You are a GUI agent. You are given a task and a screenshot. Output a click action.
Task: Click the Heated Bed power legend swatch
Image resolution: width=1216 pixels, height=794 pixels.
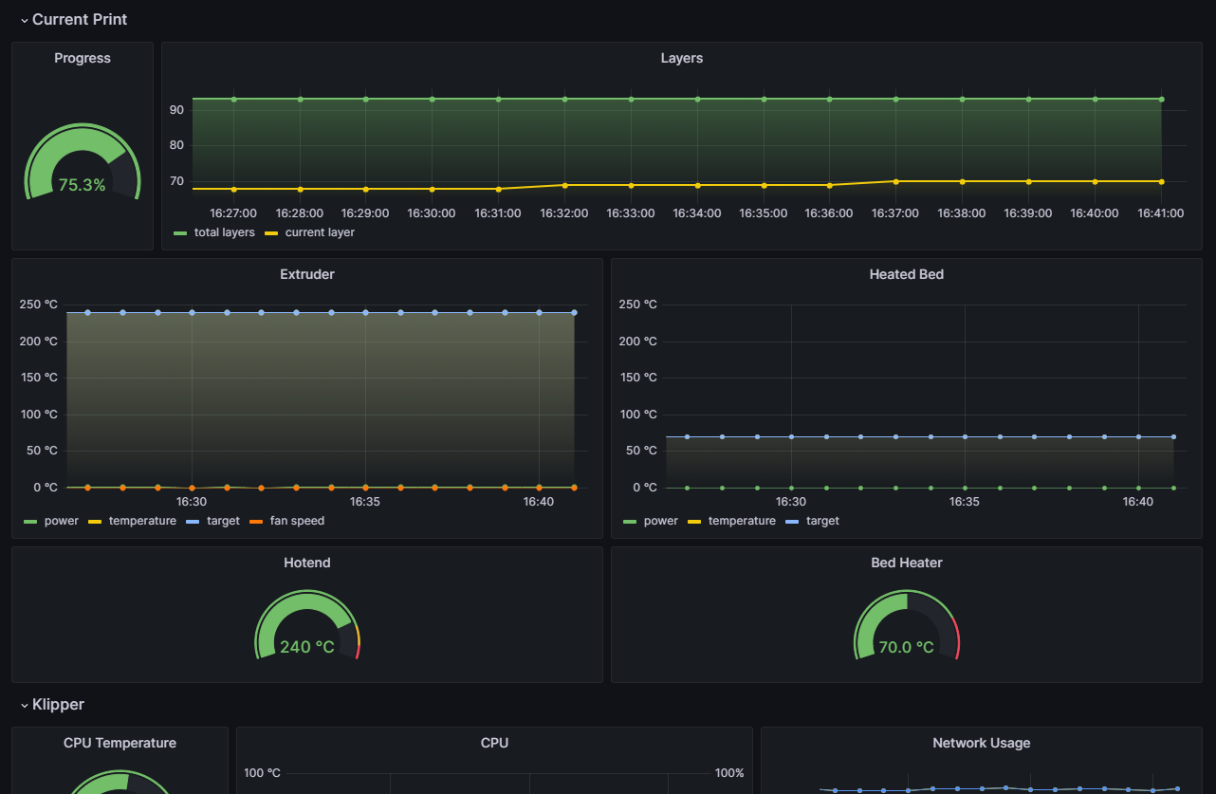tap(630, 522)
